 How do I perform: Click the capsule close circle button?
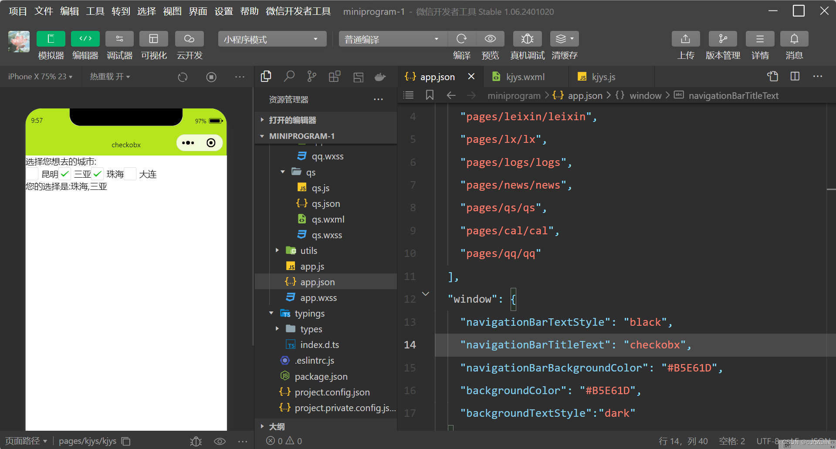point(211,143)
